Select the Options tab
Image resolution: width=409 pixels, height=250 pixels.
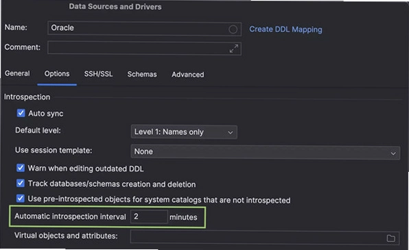[57, 74]
